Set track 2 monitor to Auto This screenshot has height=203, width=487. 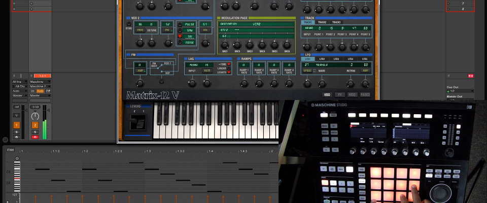[41, 91]
